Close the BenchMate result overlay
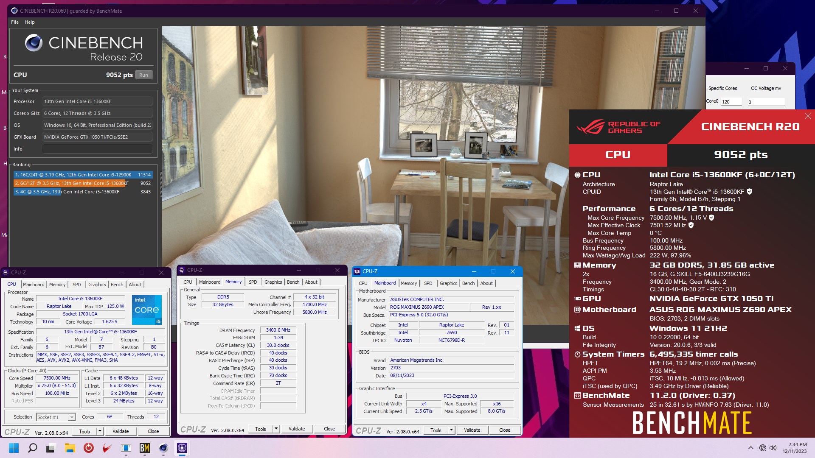815x458 pixels. [x=808, y=116]
